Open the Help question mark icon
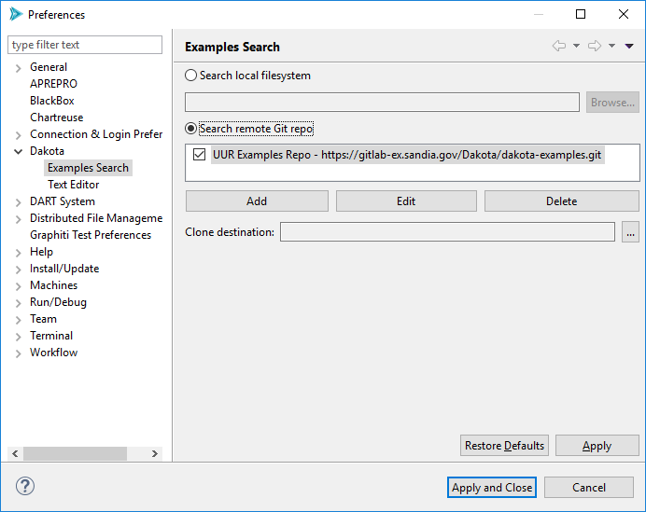The height and width of the screenshot is (512, 646). (x=25, y=486)
